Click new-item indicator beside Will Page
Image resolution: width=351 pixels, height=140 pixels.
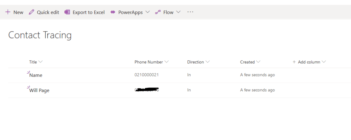coord(28,87)
